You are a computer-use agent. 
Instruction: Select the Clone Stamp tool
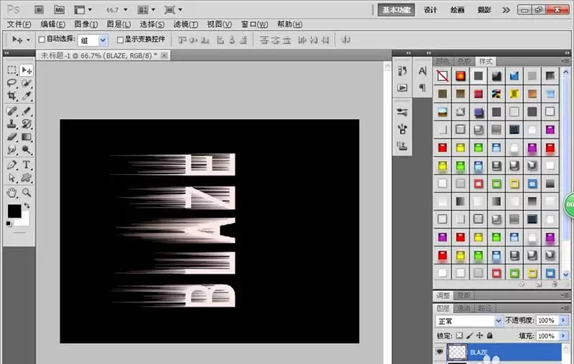pos(12,124)
